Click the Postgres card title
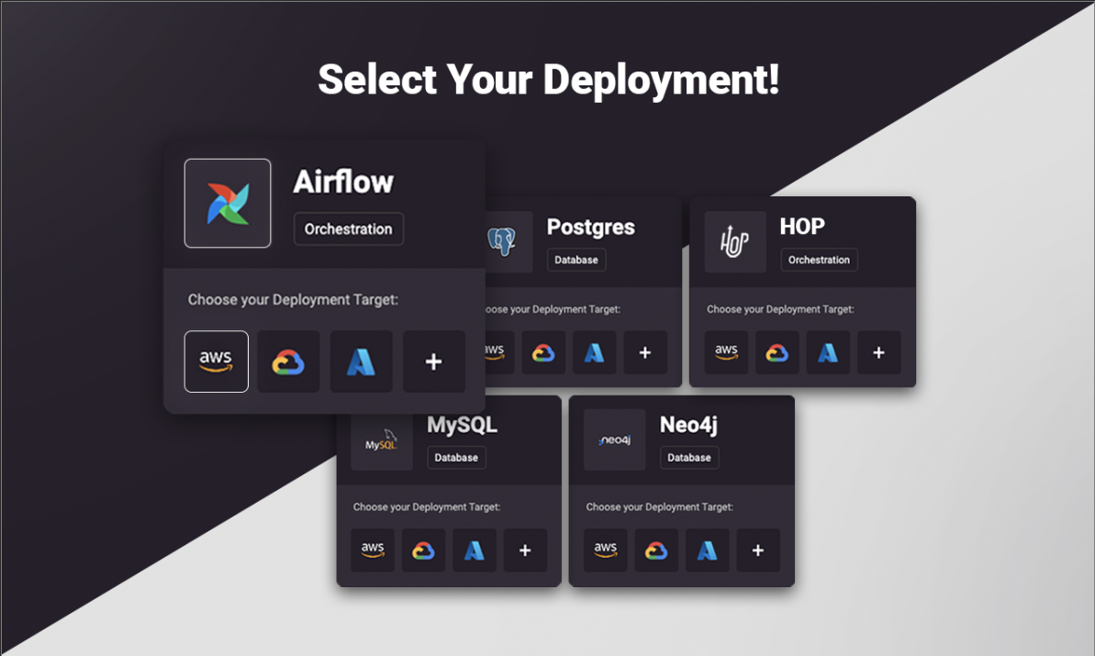The image size is (1095, 656). pyautogui.click(x=591, y=228)
